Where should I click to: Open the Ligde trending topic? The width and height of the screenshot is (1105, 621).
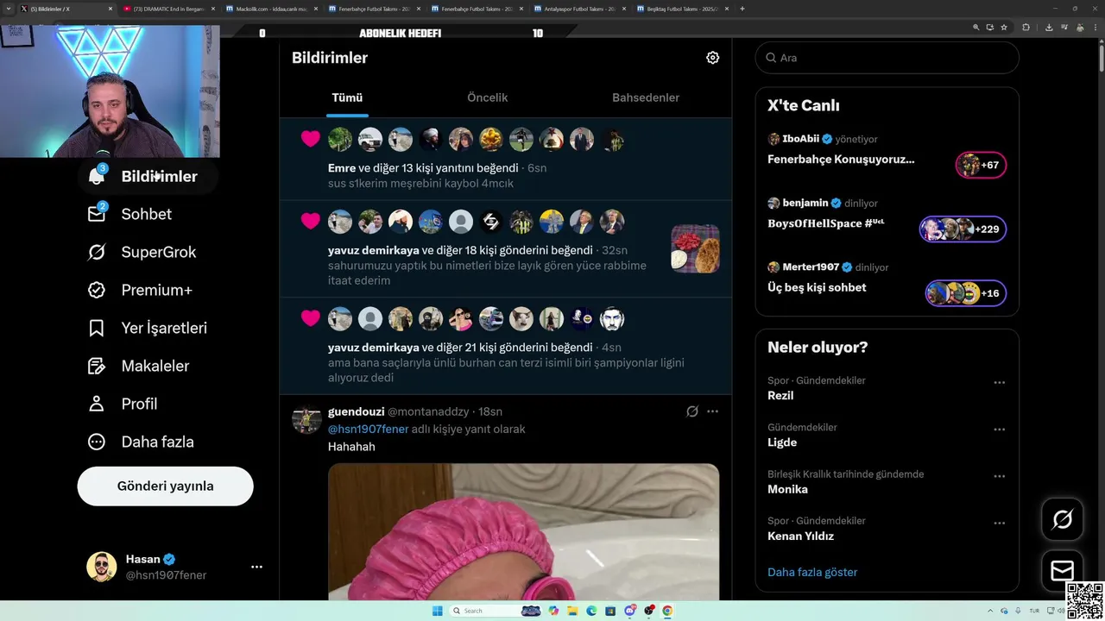(782, 442)
